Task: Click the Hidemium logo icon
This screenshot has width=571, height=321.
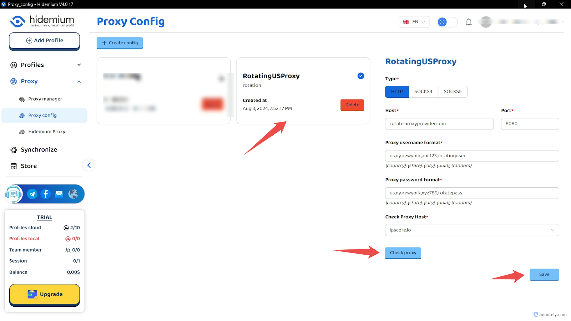Action: (17, 21)
